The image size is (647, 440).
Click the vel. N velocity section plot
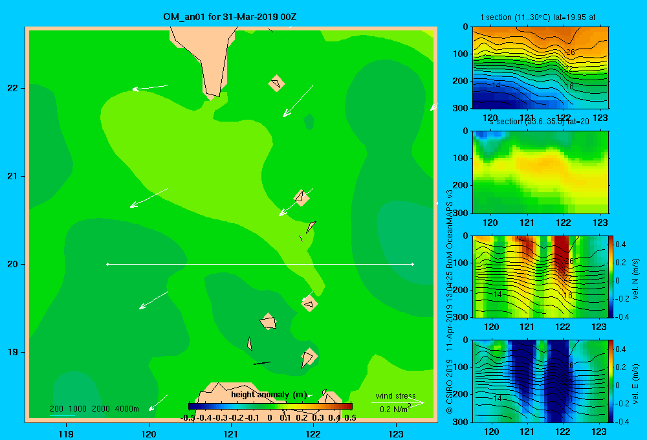tap(540, 276)
